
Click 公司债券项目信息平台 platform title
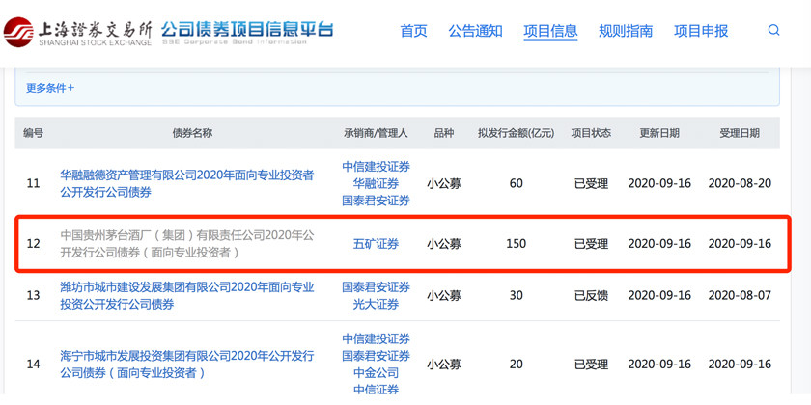pos(247,28)
